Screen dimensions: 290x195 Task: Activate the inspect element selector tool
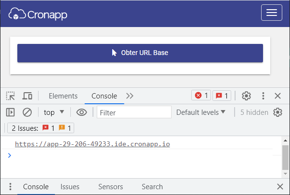click(11, 96)
